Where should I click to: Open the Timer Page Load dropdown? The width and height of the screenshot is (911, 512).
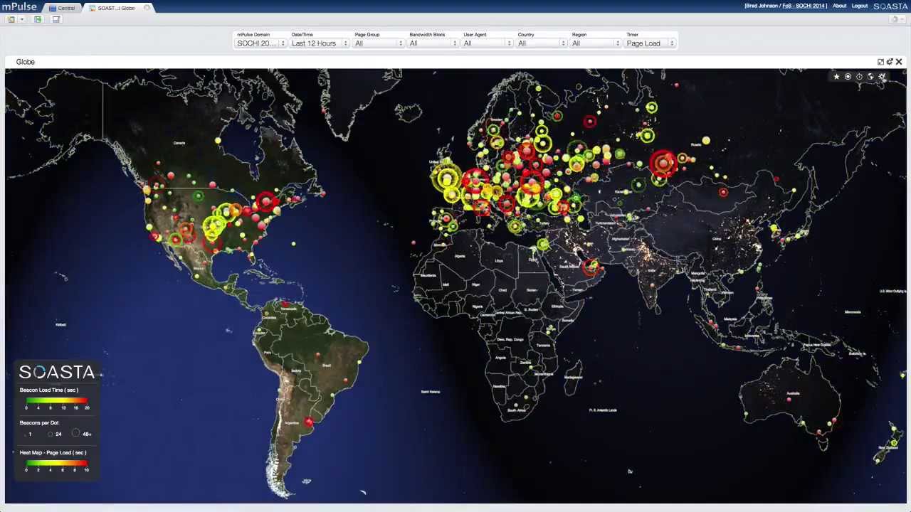pyautogui.click(x=650, y=43)
